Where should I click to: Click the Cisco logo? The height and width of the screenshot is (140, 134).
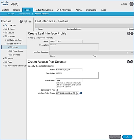(5, 3)
